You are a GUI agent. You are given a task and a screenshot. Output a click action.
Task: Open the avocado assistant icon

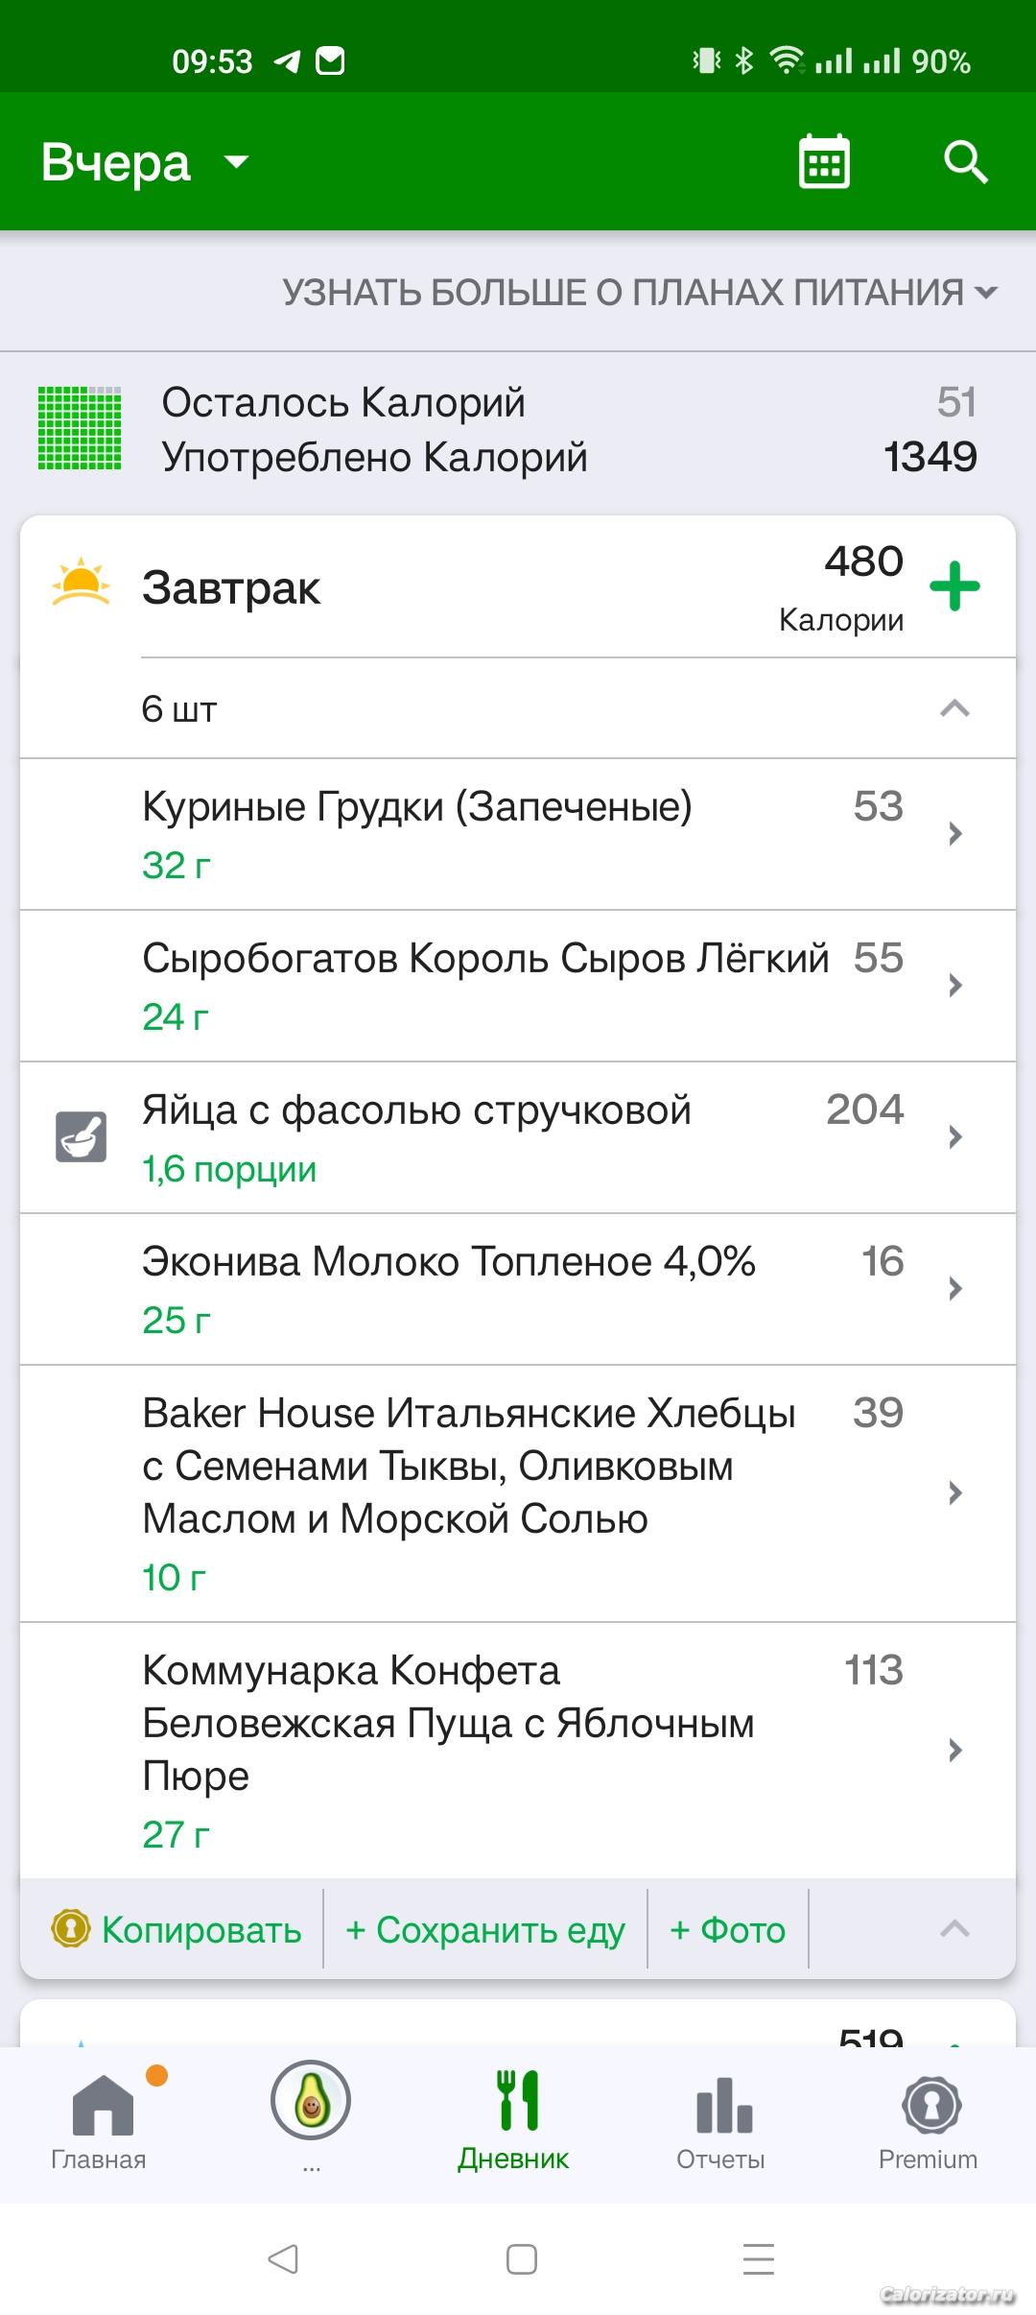point(311,2101)
